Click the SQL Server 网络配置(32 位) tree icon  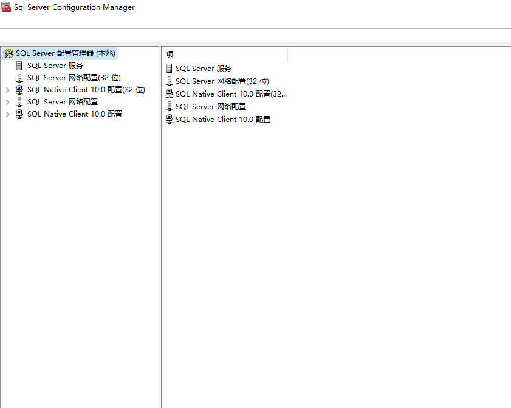tap(19, 78)
